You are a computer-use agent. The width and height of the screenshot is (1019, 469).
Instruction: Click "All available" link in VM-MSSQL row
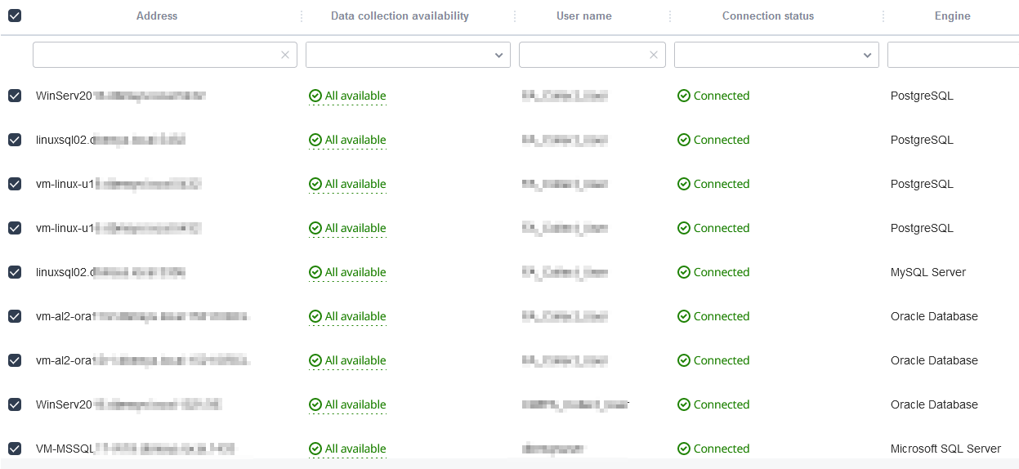[x=355, y=449]
